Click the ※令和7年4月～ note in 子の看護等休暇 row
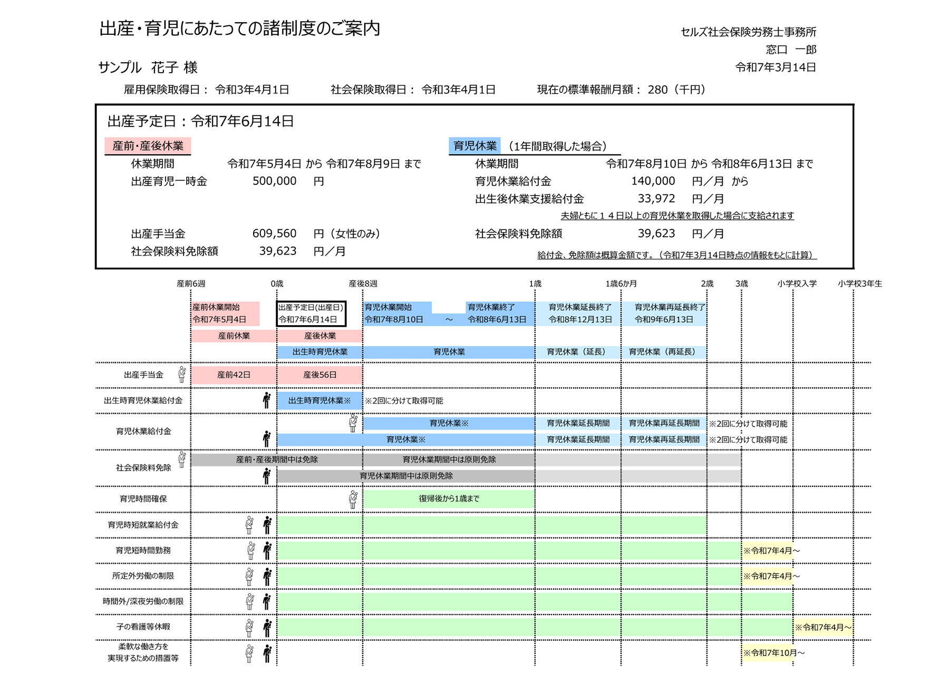Screen dimensions: 949x673 (x=823, y=627)
